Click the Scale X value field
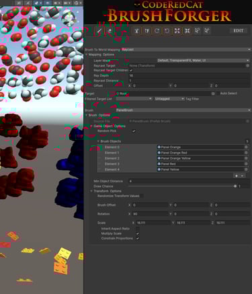Screen dimensions: 252x294 [x=153, y=223]
